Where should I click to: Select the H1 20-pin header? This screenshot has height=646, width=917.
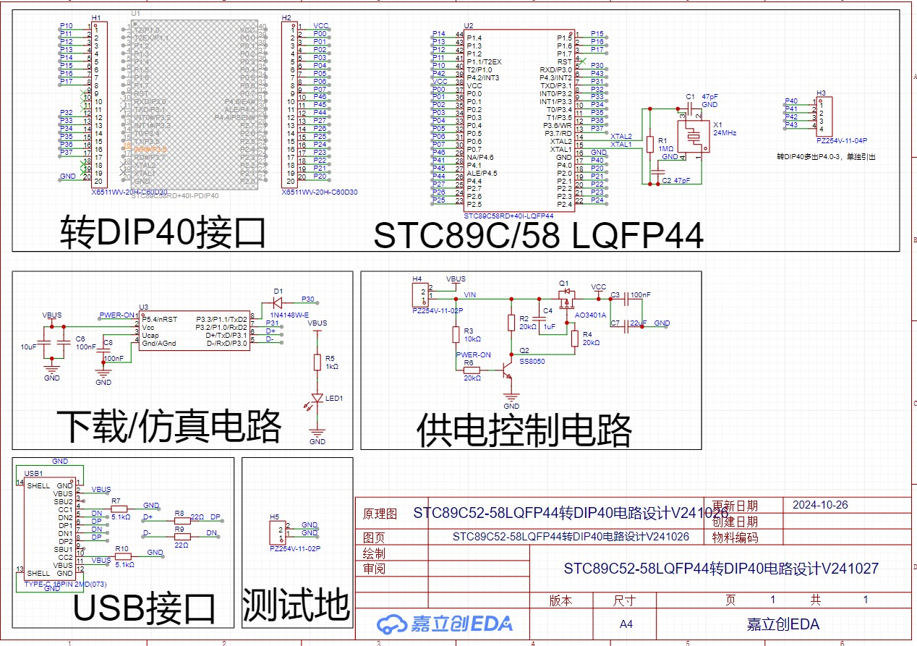click(x=100, y=104)
